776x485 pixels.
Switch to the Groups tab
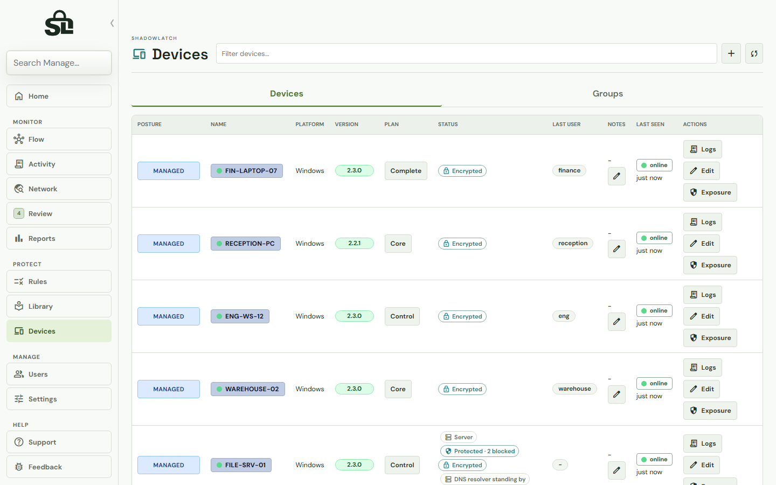point(607,94)
